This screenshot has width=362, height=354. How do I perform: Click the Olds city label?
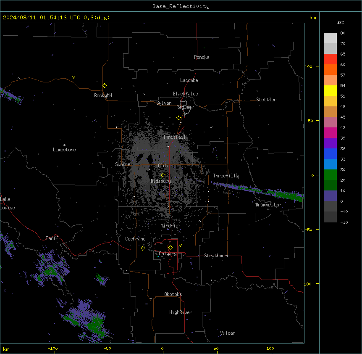pyautogui.click(x=163, y=166)
